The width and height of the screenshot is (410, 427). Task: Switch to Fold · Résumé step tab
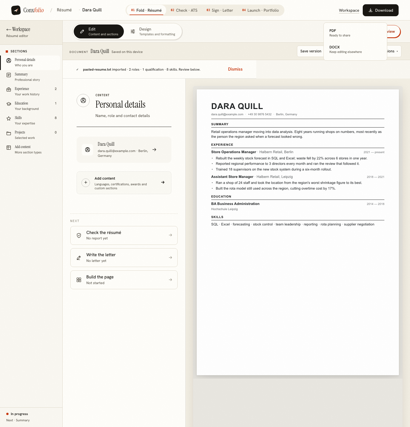146,10
